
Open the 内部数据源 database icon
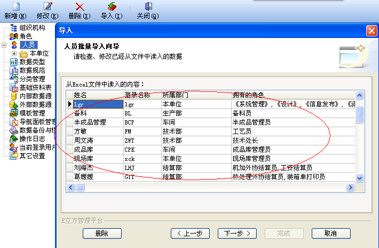tap(14, 96)
